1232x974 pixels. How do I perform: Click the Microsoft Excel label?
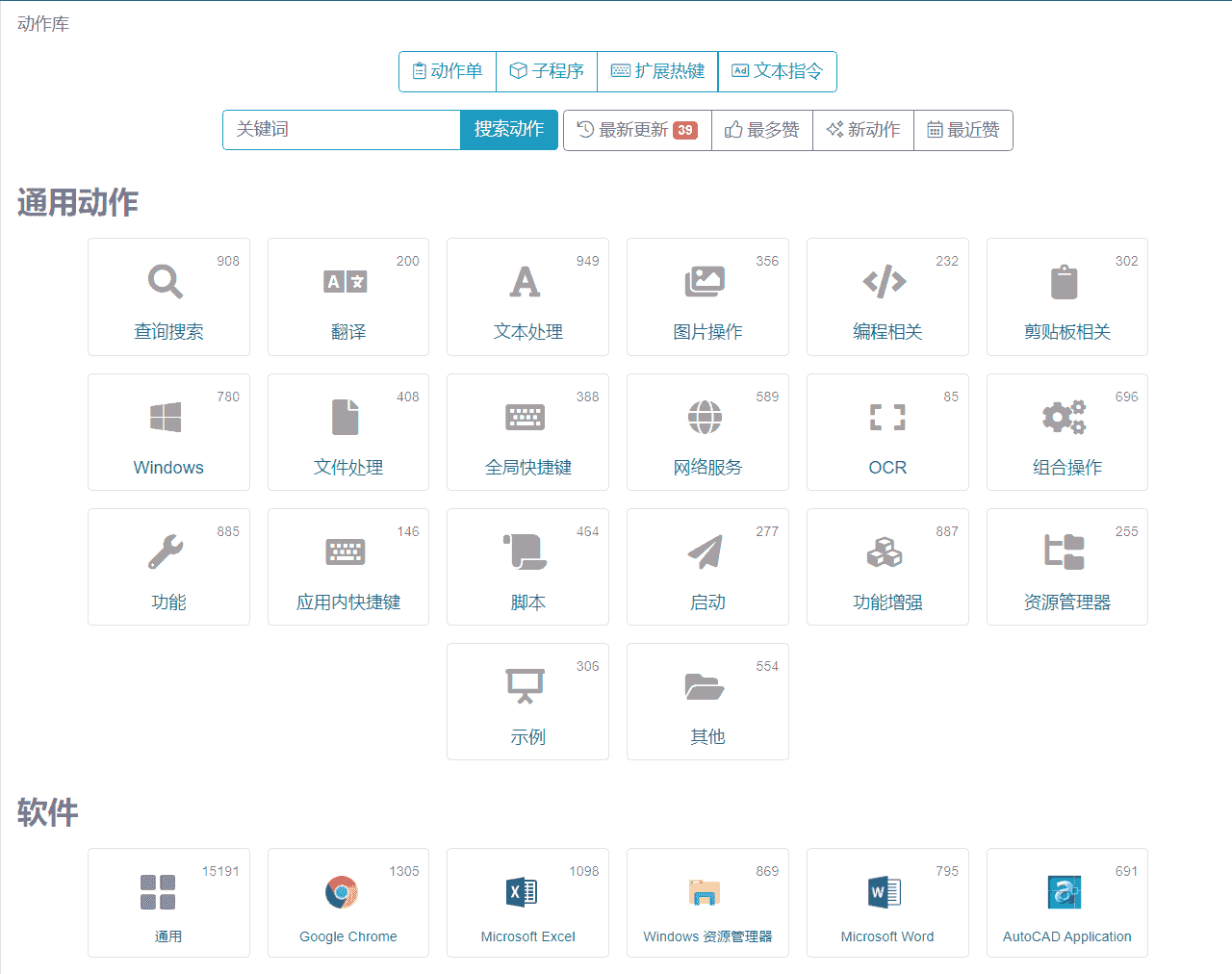[x=528, y=936]
